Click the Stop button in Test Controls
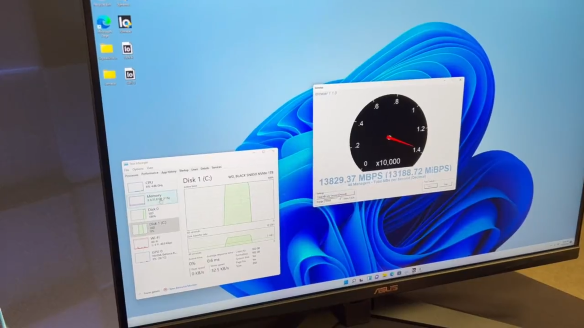584x328 pixels. click(x=446, y=184)
